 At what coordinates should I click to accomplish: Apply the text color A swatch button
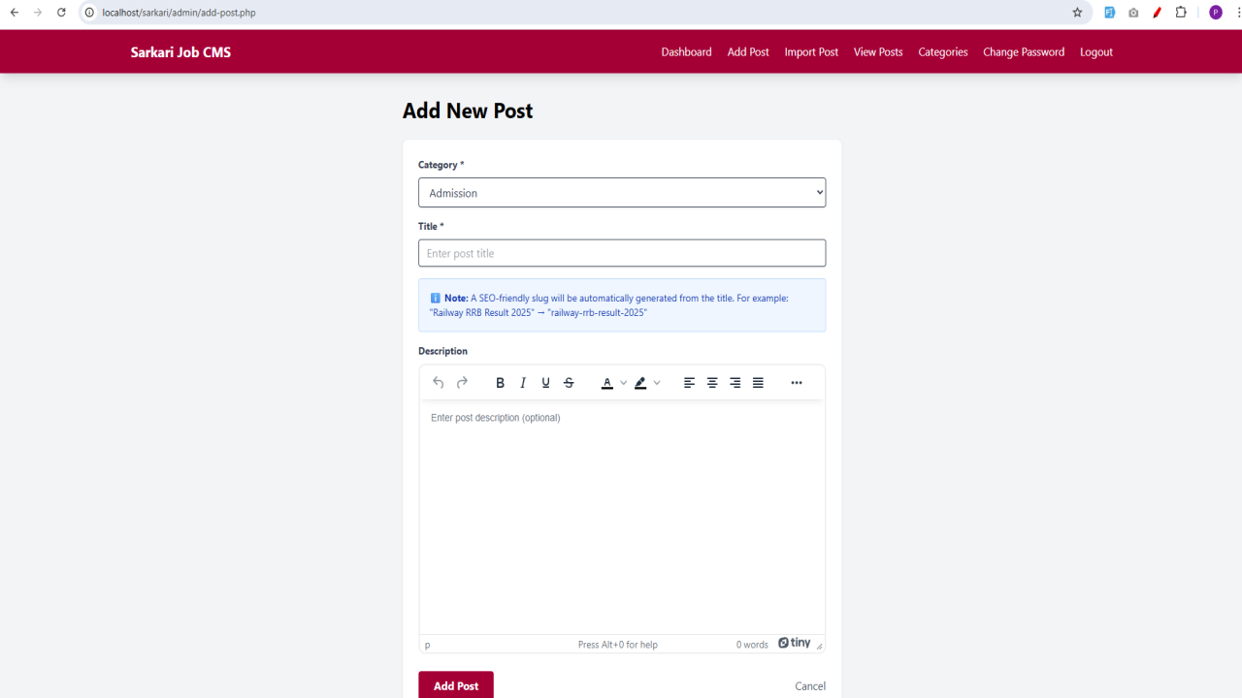[x=607, y=383]
